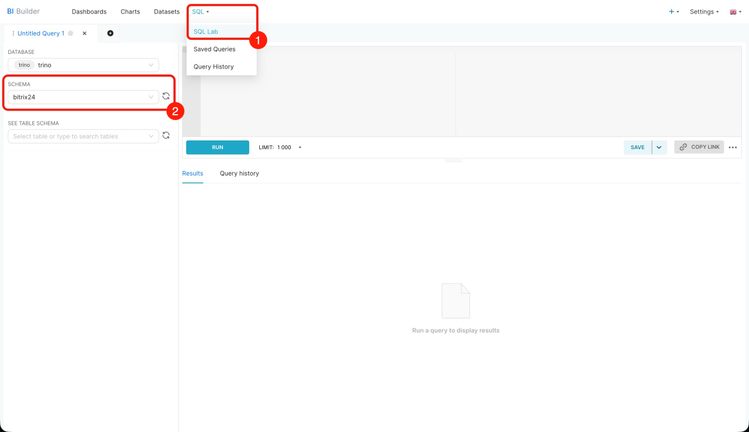Viewport: 749px width, 432px height.
Task: Open the Save button arrow dropdown
Action: click(x=659, y=148)
